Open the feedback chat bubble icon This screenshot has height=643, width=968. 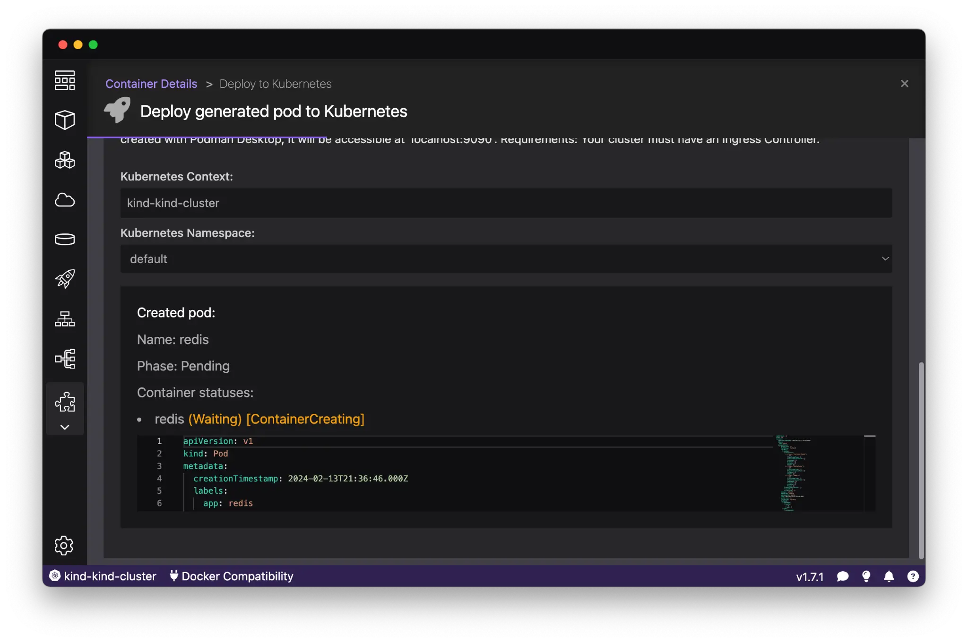[x=843, y=576]
